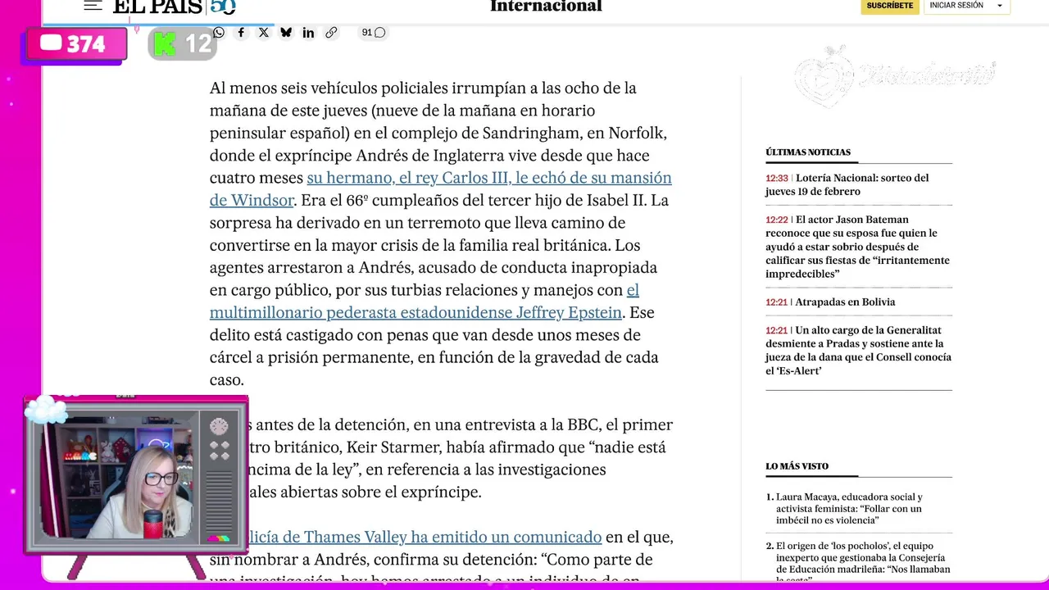
Task: Click the green K 12 counter overlay
Action: (x=183, y=43)
